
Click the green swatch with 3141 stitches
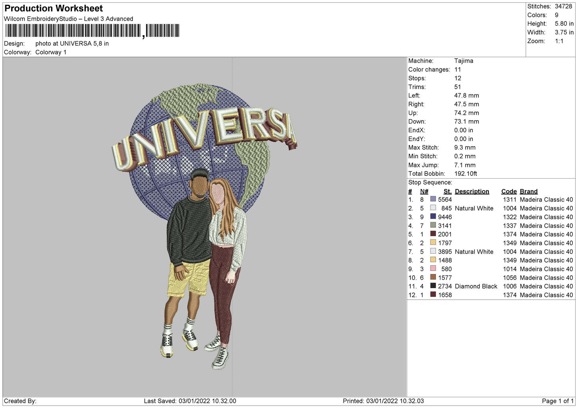(433, 225)
